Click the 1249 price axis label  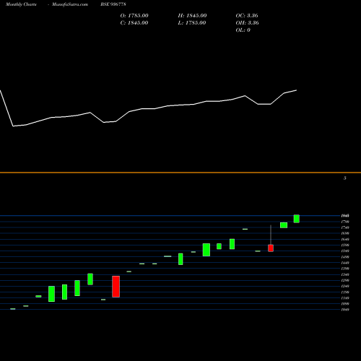(345, 286)
